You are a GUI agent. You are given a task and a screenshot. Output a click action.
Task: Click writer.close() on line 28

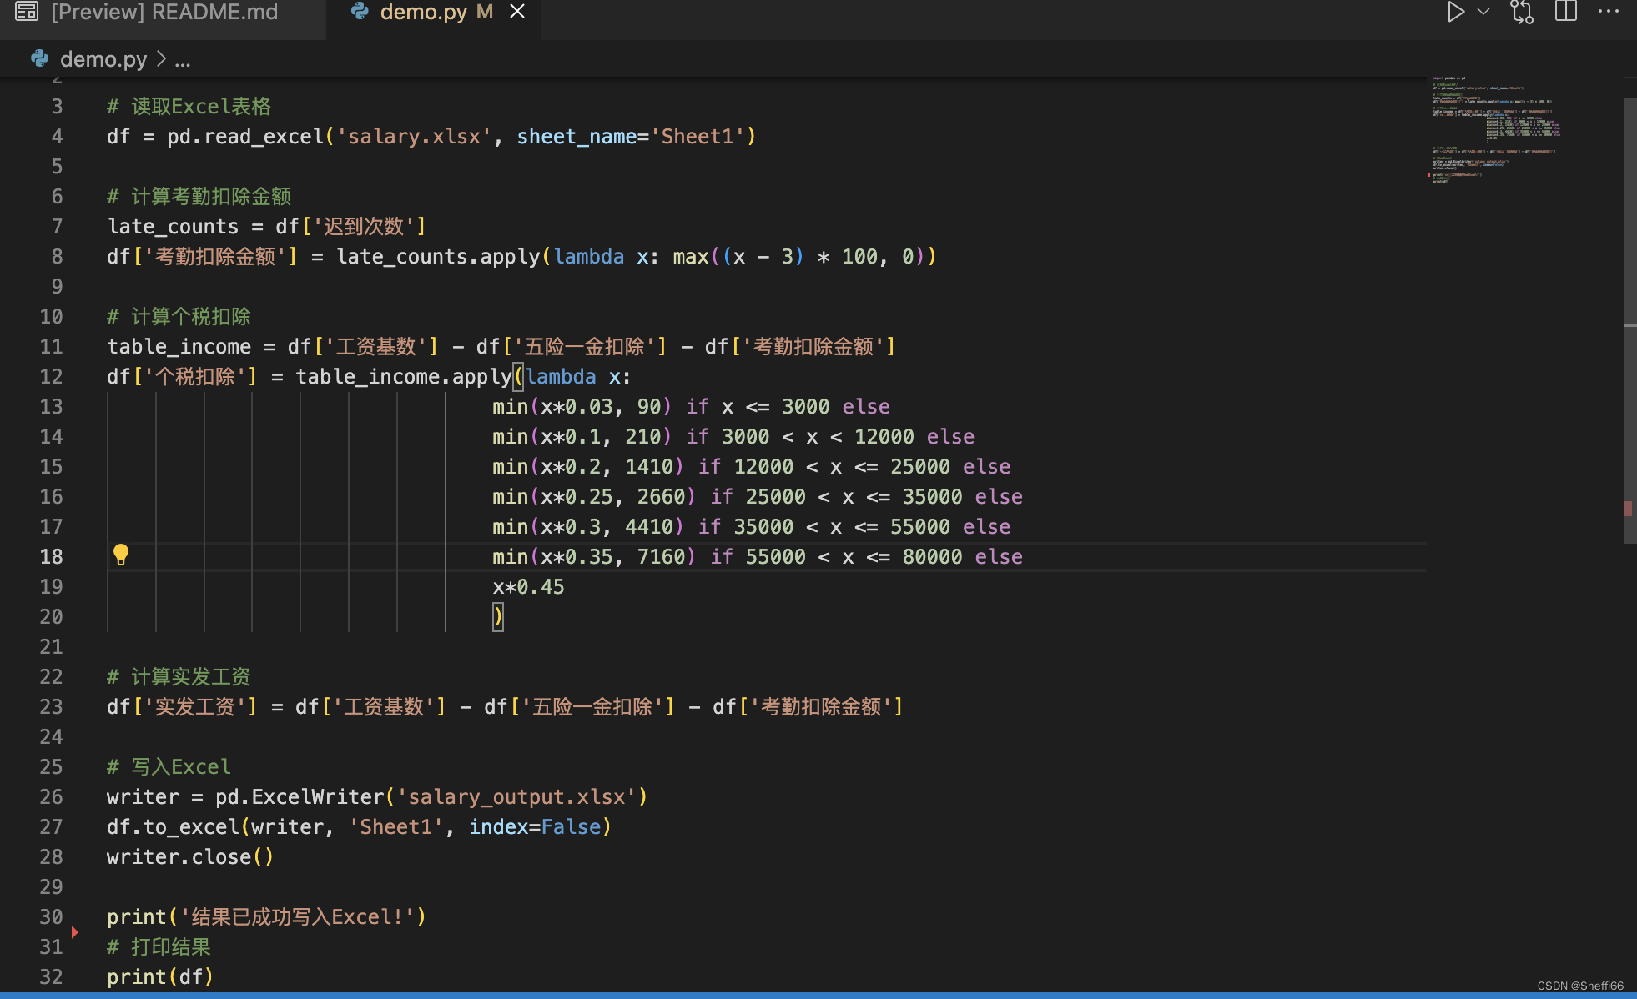pyautogui.click(x=190, y=856)
